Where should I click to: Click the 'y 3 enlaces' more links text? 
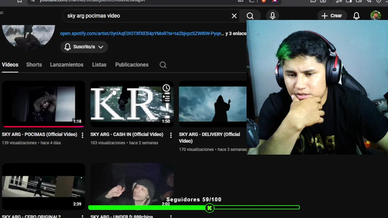236,34
